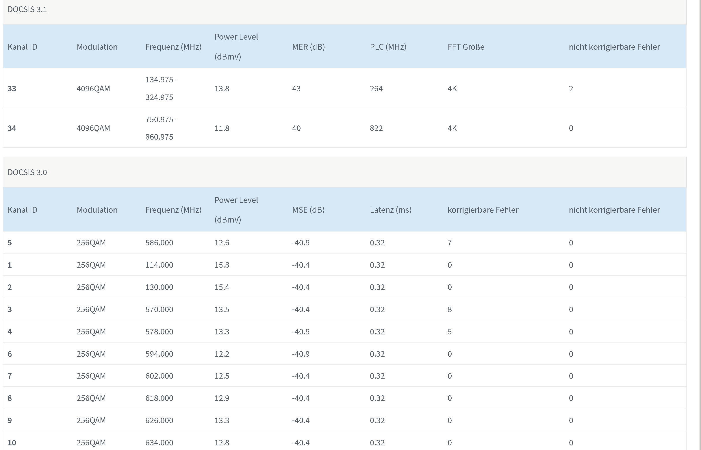Image resolution: width=701 pixels, height=450 pixels.
Task: Click the PLC (MHz) column header
Action: click(x=388, y=47)
